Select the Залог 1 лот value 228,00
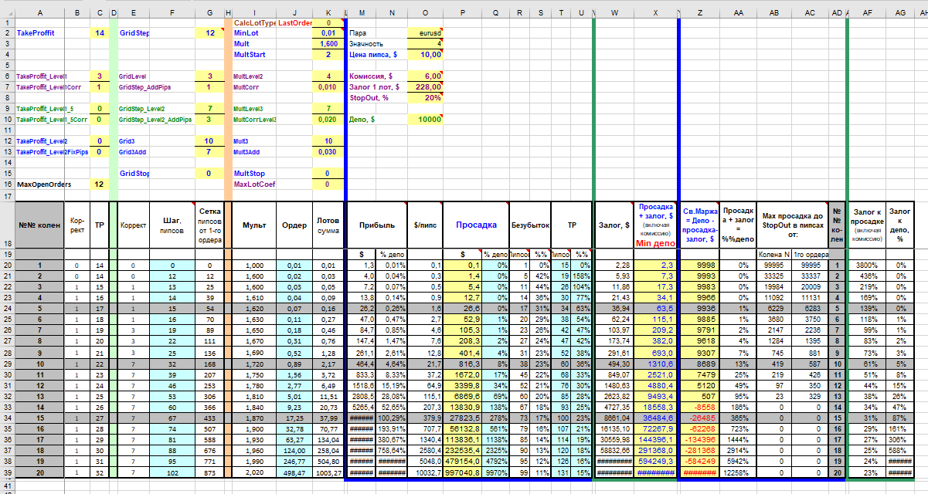928x494 pixels. [425, 87]
